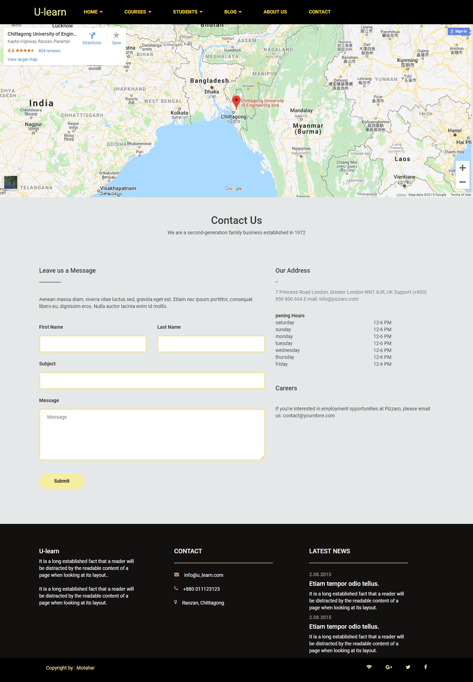Viewport: 473px width, 682px height.
Task: Zoom in the map with plus button
Action: [462, 168]
